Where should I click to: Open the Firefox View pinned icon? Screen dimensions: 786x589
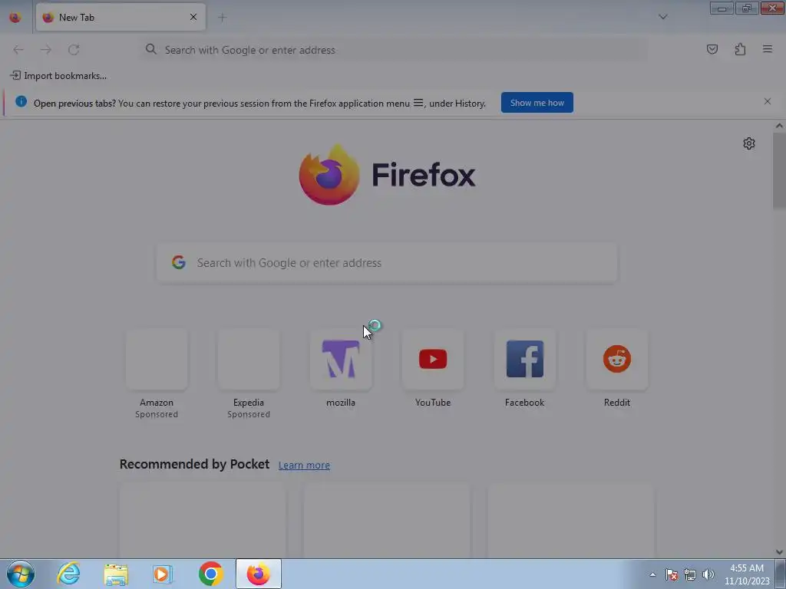click(15, 18)
